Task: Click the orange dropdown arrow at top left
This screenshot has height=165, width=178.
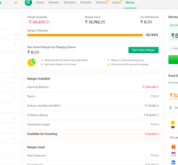Action: point(16,3)
